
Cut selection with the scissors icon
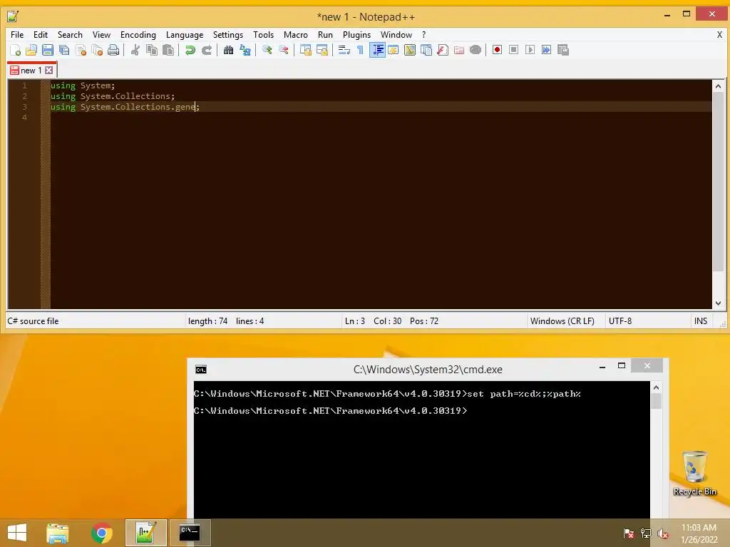(x=135, y=51)
